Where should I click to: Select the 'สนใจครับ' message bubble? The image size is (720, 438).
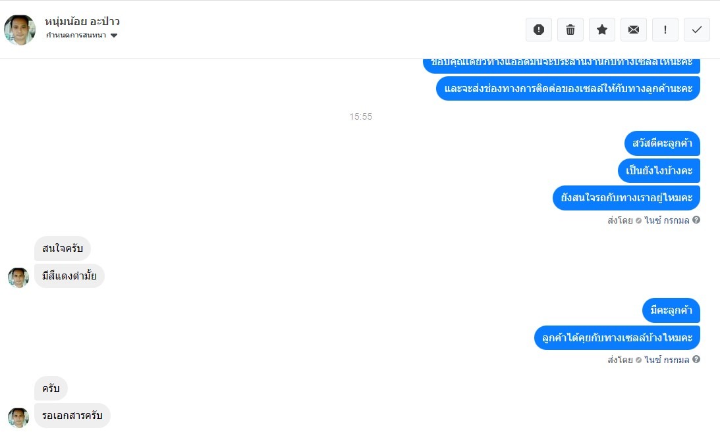pos(63,249)
